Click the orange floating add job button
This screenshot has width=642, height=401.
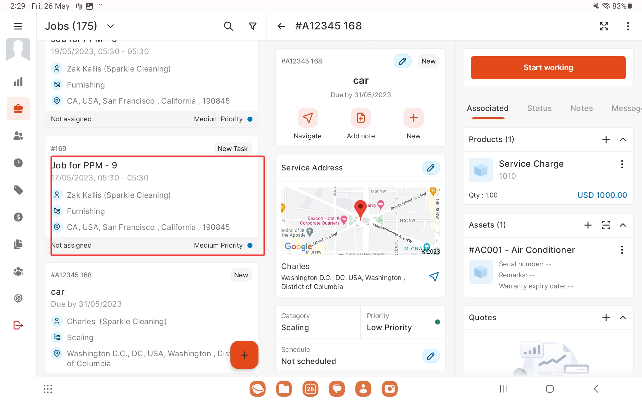pos(244,355)
